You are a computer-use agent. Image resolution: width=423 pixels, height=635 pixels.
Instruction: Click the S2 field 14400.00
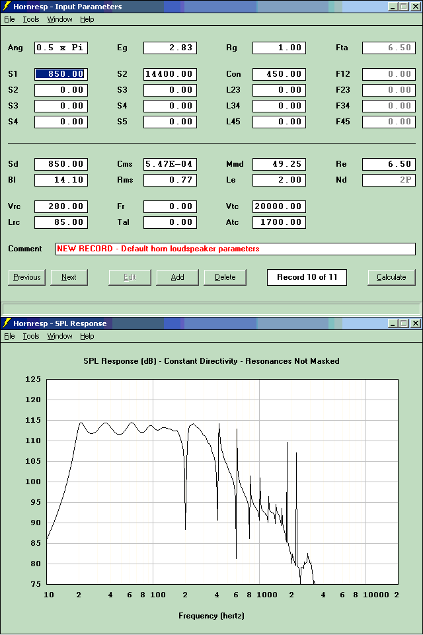point(170,74)
